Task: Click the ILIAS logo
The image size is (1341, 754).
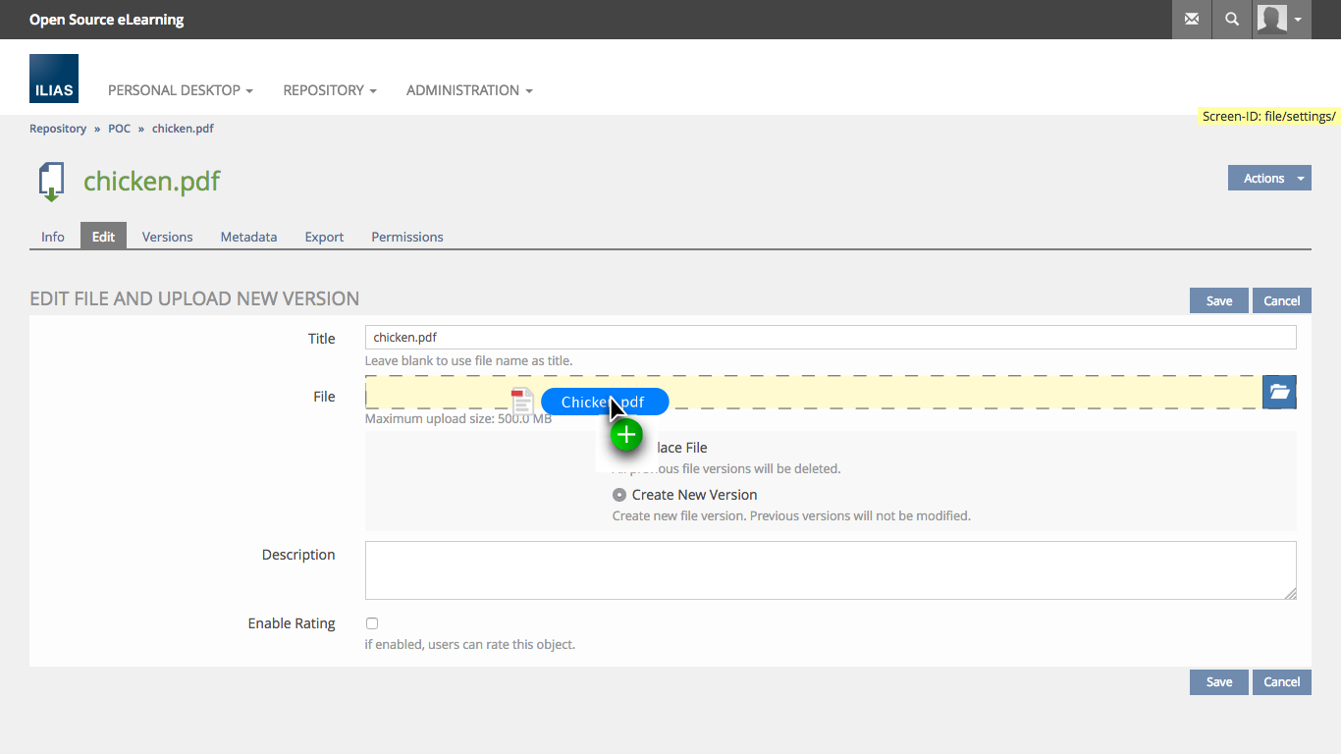Action: pos(54,80)
